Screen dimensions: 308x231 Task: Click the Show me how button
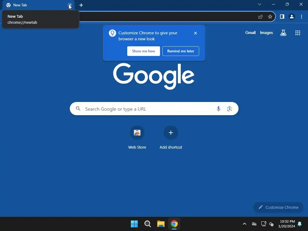[x=143, y=51]
